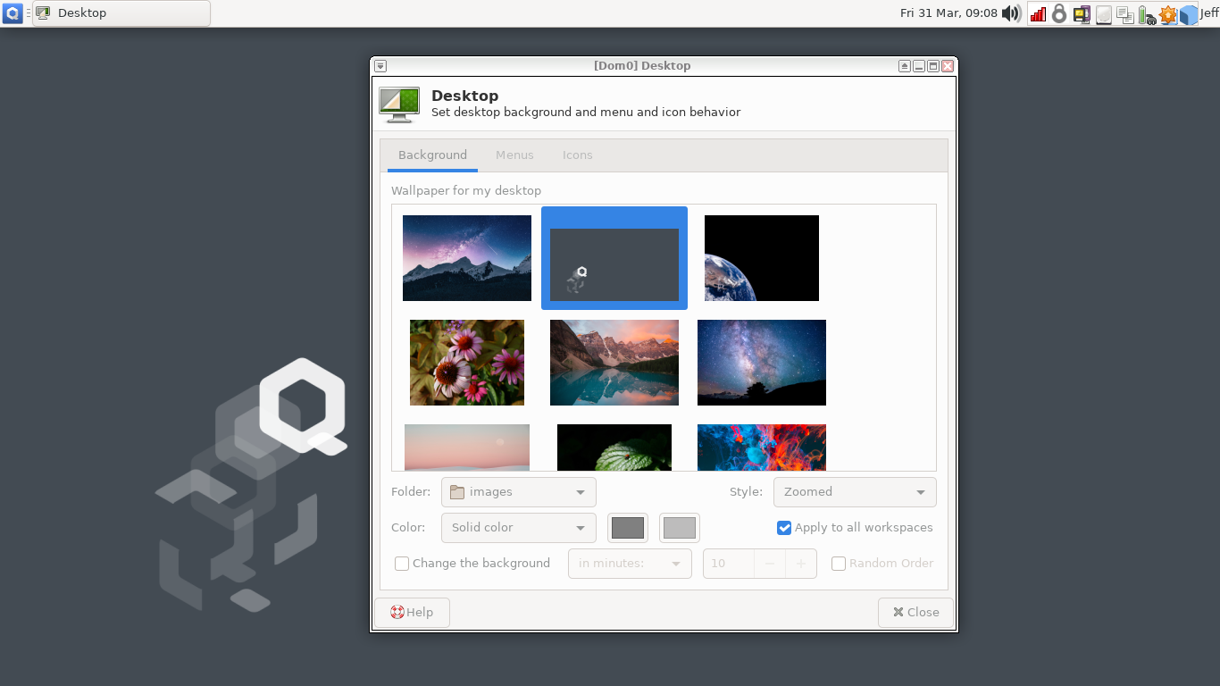Decrease interval with the minus button

(x=770, y=564)
